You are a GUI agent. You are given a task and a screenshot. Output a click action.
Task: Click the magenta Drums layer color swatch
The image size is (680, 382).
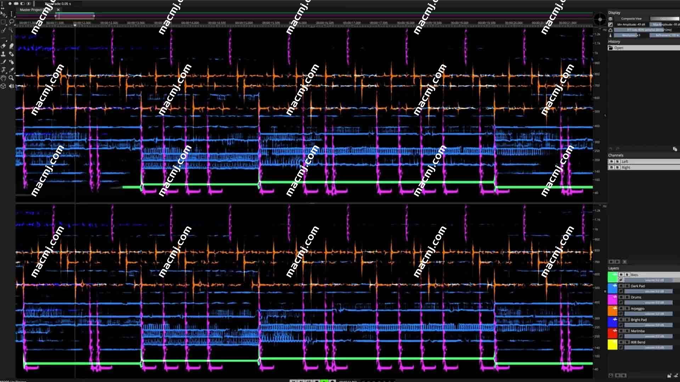pos(613,300)
